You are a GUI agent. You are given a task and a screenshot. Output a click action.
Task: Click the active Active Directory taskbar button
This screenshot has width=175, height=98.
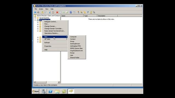(x=71, y=91)
